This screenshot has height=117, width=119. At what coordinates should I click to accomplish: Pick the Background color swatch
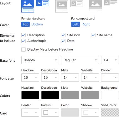click(110, 95)
